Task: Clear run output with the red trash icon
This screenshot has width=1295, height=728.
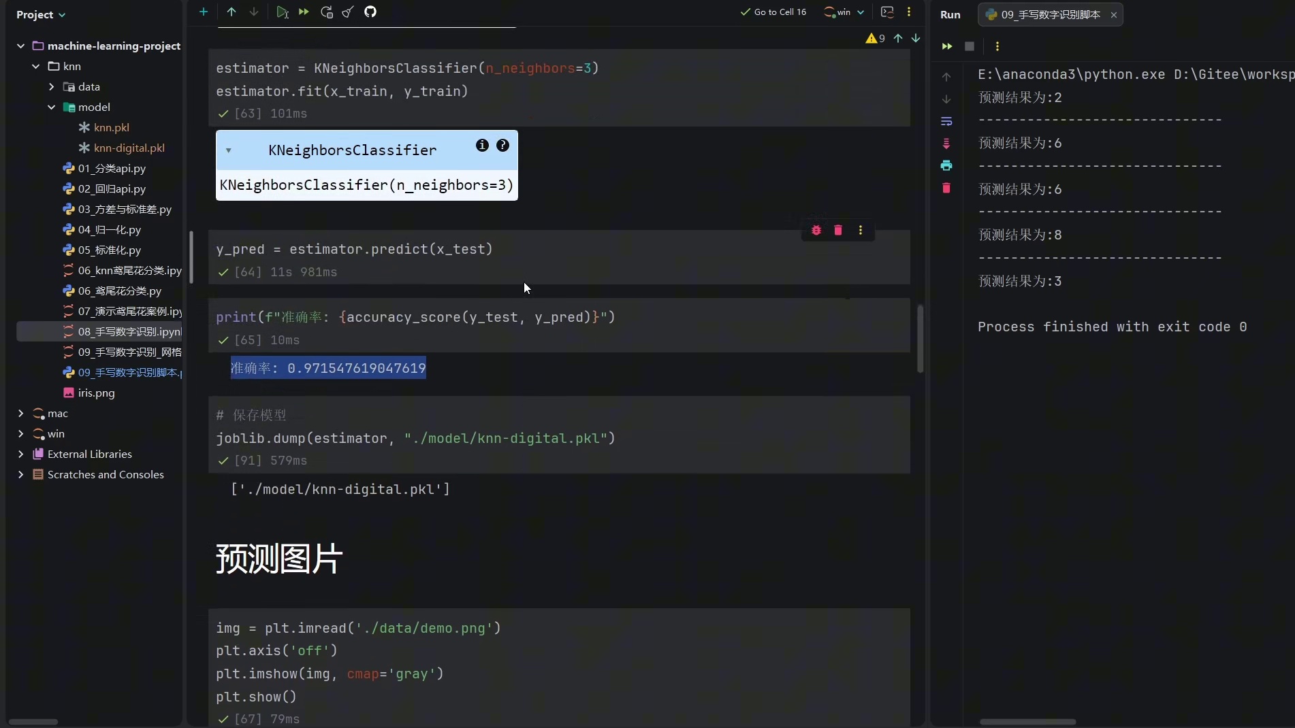Action: (946, 188)
